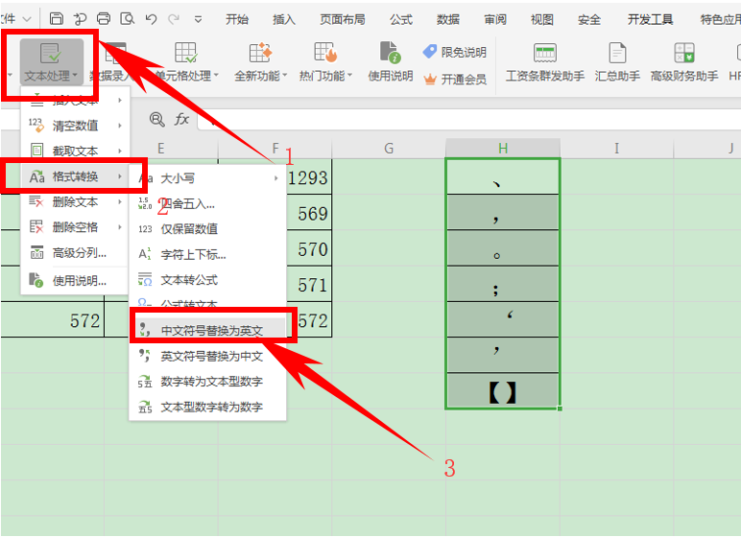This screenshot has width=741, height=537.
Task: Switch to the 视图 ribbon tab
Action: pos(542,19)
